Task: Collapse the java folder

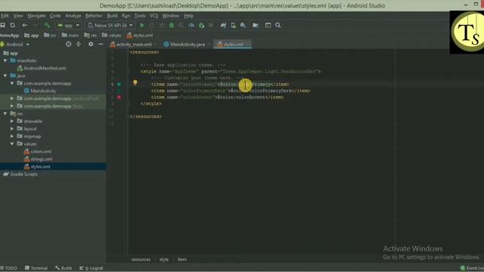Action: (x=5, y=76)
